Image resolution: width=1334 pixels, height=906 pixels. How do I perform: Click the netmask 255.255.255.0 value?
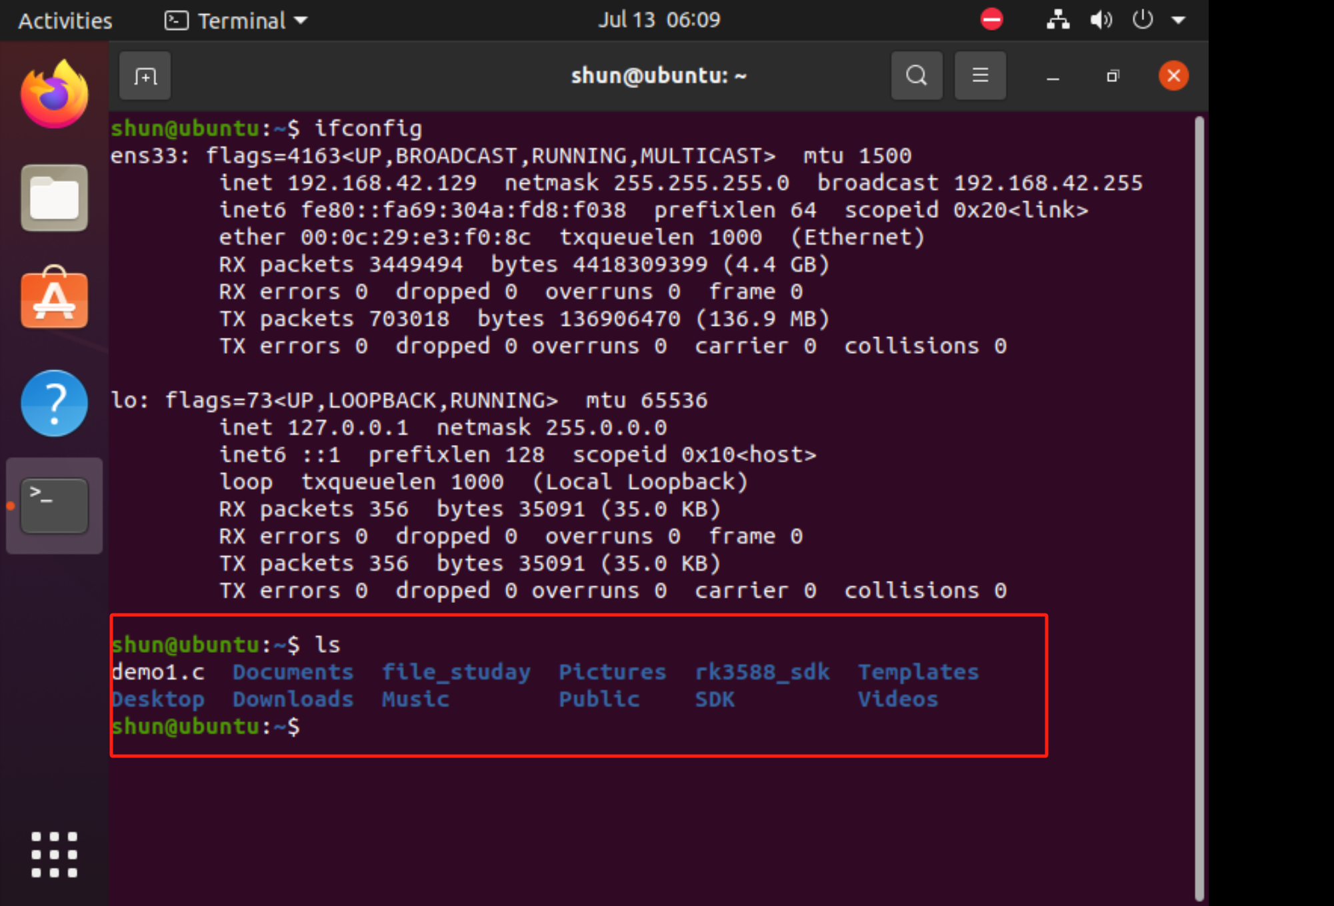click(701, 183)
